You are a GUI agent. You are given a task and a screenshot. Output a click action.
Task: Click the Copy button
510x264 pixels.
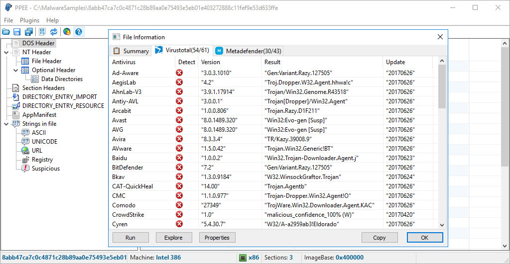[380, 237]
